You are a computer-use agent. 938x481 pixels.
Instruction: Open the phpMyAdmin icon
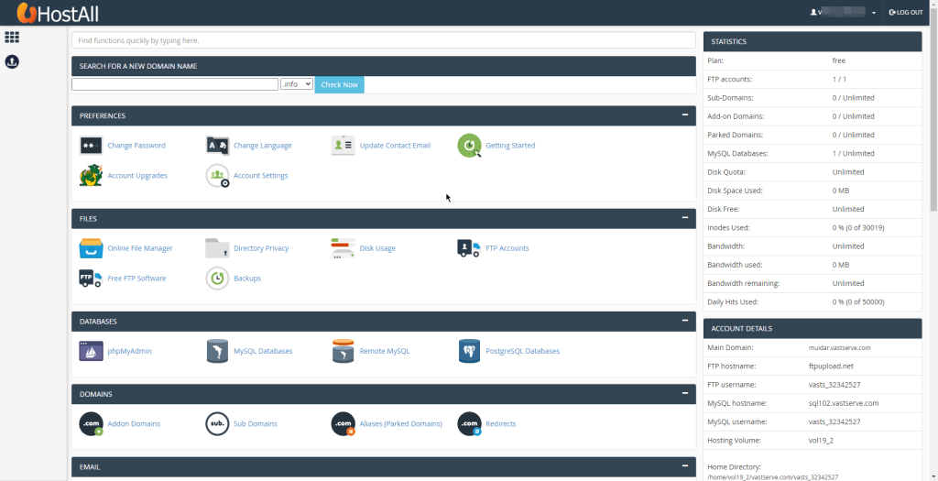click(91, 351)
